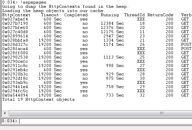
Task: Click the ReturnCode column header
Action: [x=160, y=15]
